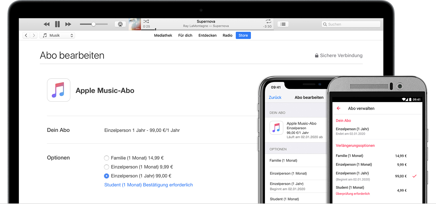Open the Musik media type dropdown
Viewport: 436px width, 204px height.
click(x=57, y=35)
